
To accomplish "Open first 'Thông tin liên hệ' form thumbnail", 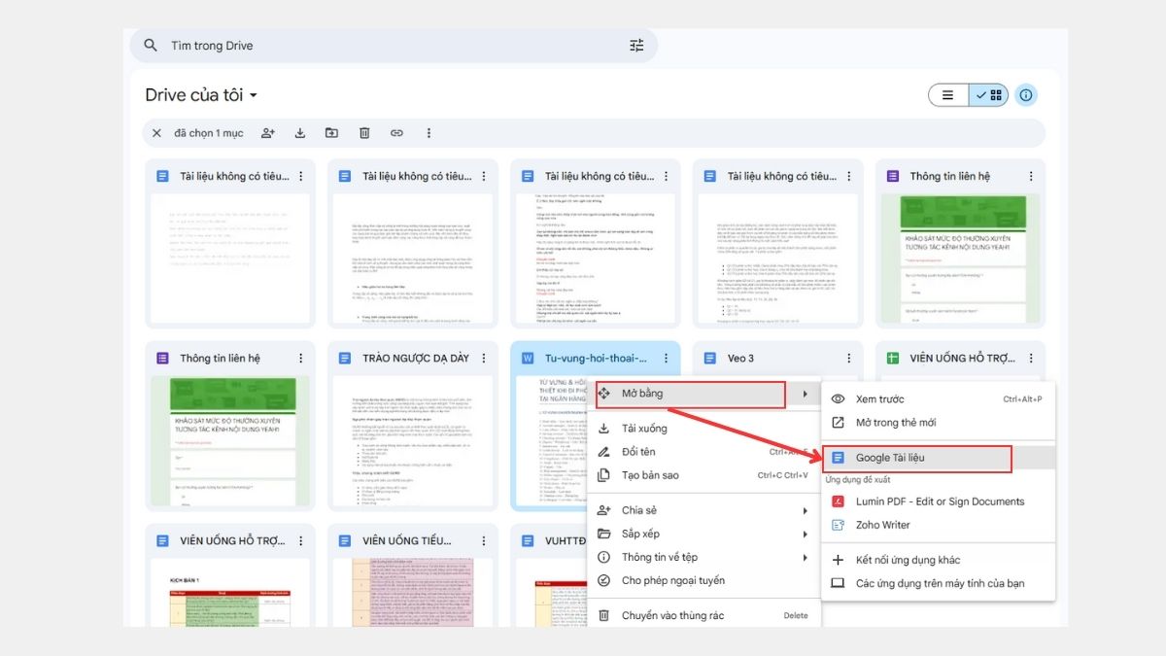I will (959, 258).
